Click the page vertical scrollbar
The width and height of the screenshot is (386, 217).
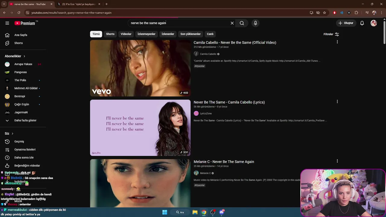click(384, 33)
